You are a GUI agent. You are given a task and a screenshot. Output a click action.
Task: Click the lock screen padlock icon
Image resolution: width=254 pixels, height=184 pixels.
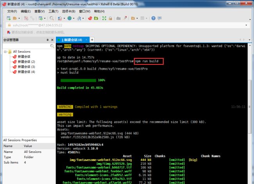(111, 18)
